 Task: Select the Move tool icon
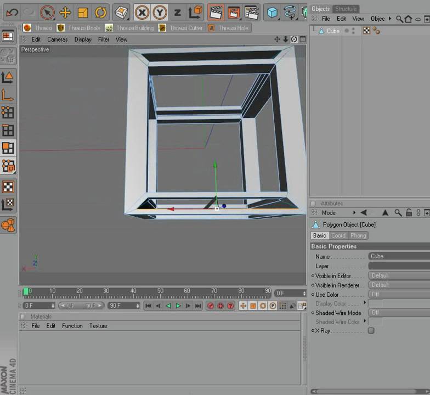[x=65, y=12]
